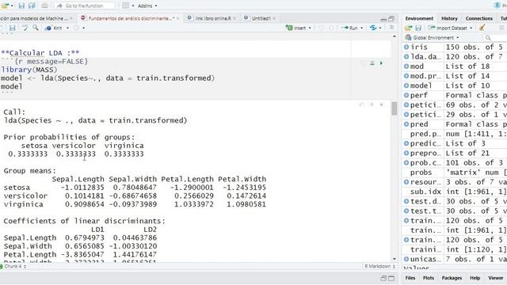Open the project icon in main toolbar
Image resolution: width=507 pixels, height=285 pixels.
pyautogui.click(x=5, y=6)
